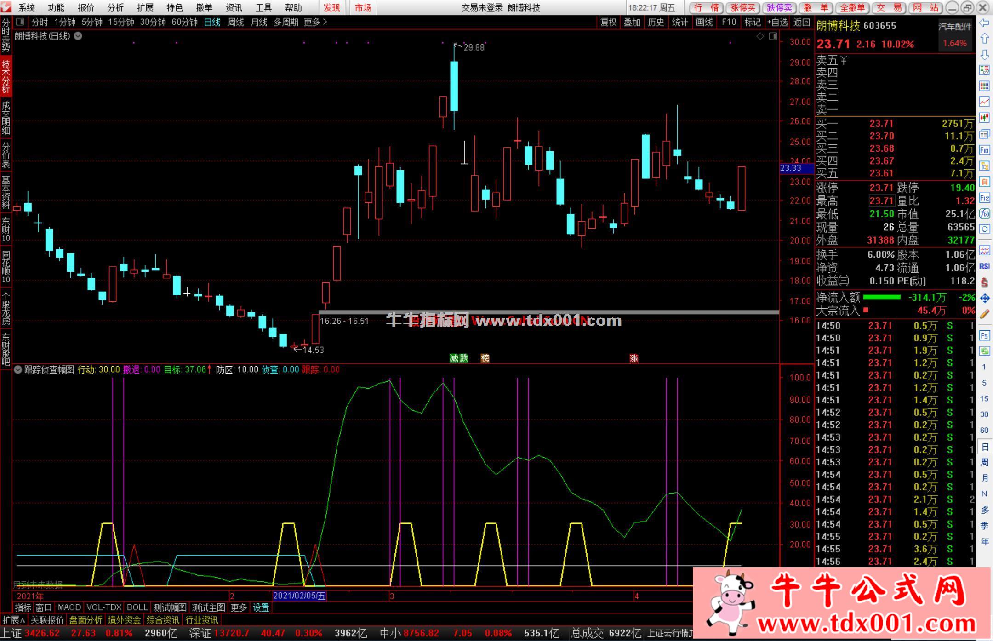Click the checklist report icon in right toolbar
Screen dimensions: 993x641
click(984, 70)
